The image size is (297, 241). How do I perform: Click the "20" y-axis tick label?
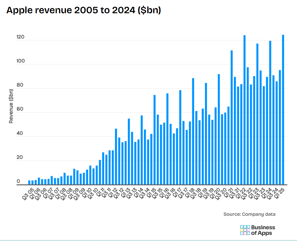click(x=20, y=157)
